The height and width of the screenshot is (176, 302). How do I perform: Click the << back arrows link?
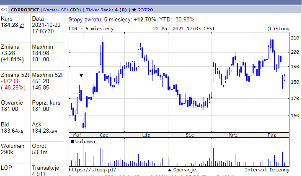click(x=4, y=9)
